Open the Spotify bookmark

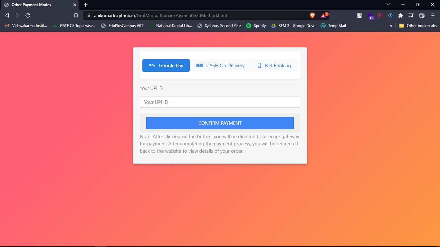click(x=256, y=26)
